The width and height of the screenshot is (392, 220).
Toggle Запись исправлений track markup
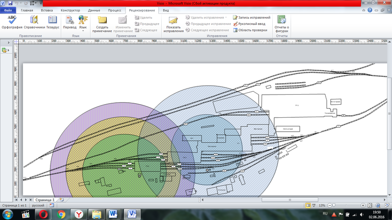[x=252, y=17]
